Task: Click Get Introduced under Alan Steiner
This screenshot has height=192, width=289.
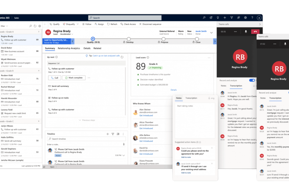Action: coord(146,115)
